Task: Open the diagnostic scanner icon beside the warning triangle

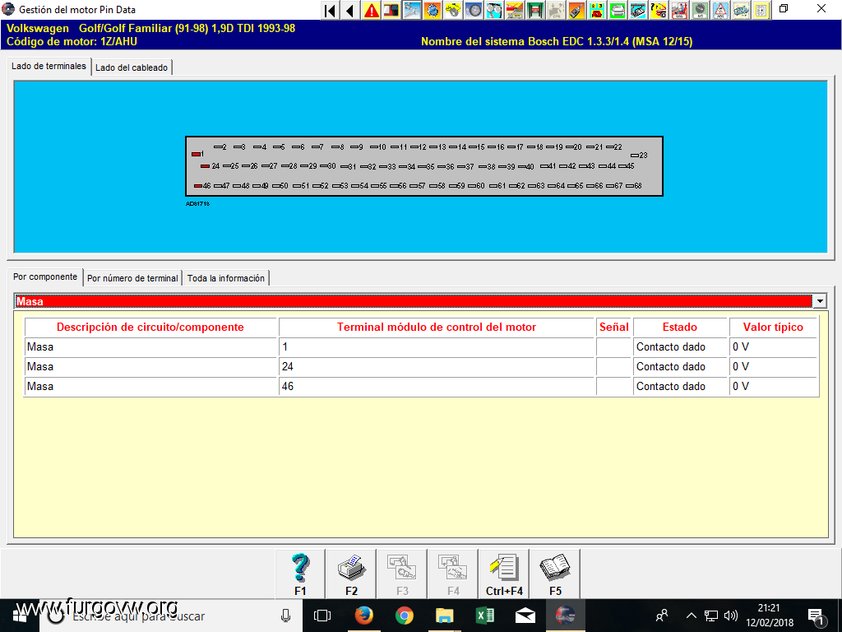Action: point(391,10)
